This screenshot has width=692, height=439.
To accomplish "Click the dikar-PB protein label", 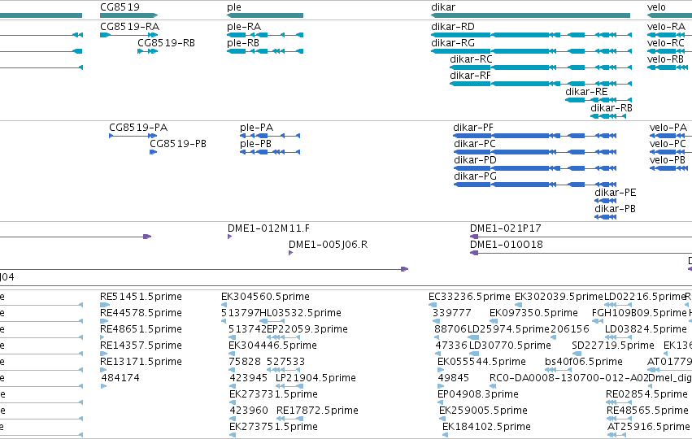I will click(616, 209).
